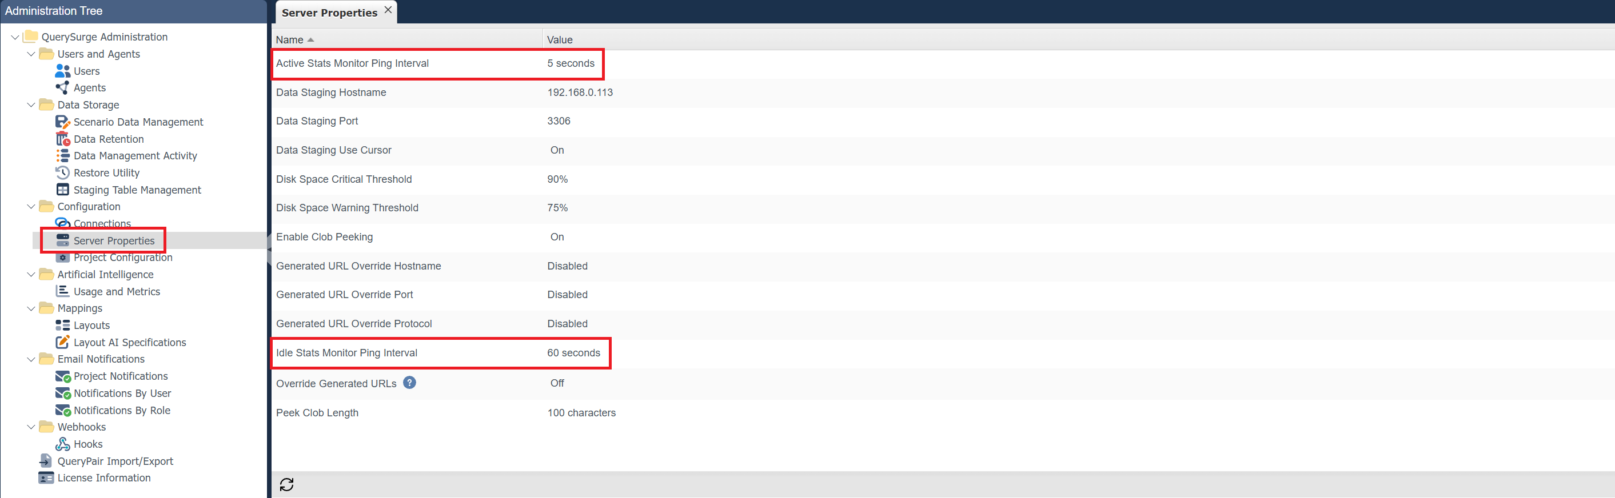This screenshot has height=498, width=1615.
Task: Click the Project Notifications envelope icon
Action: (63, 376)
